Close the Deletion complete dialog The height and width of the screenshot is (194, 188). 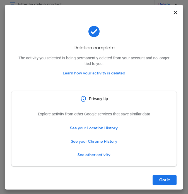(x=175, y=13)
